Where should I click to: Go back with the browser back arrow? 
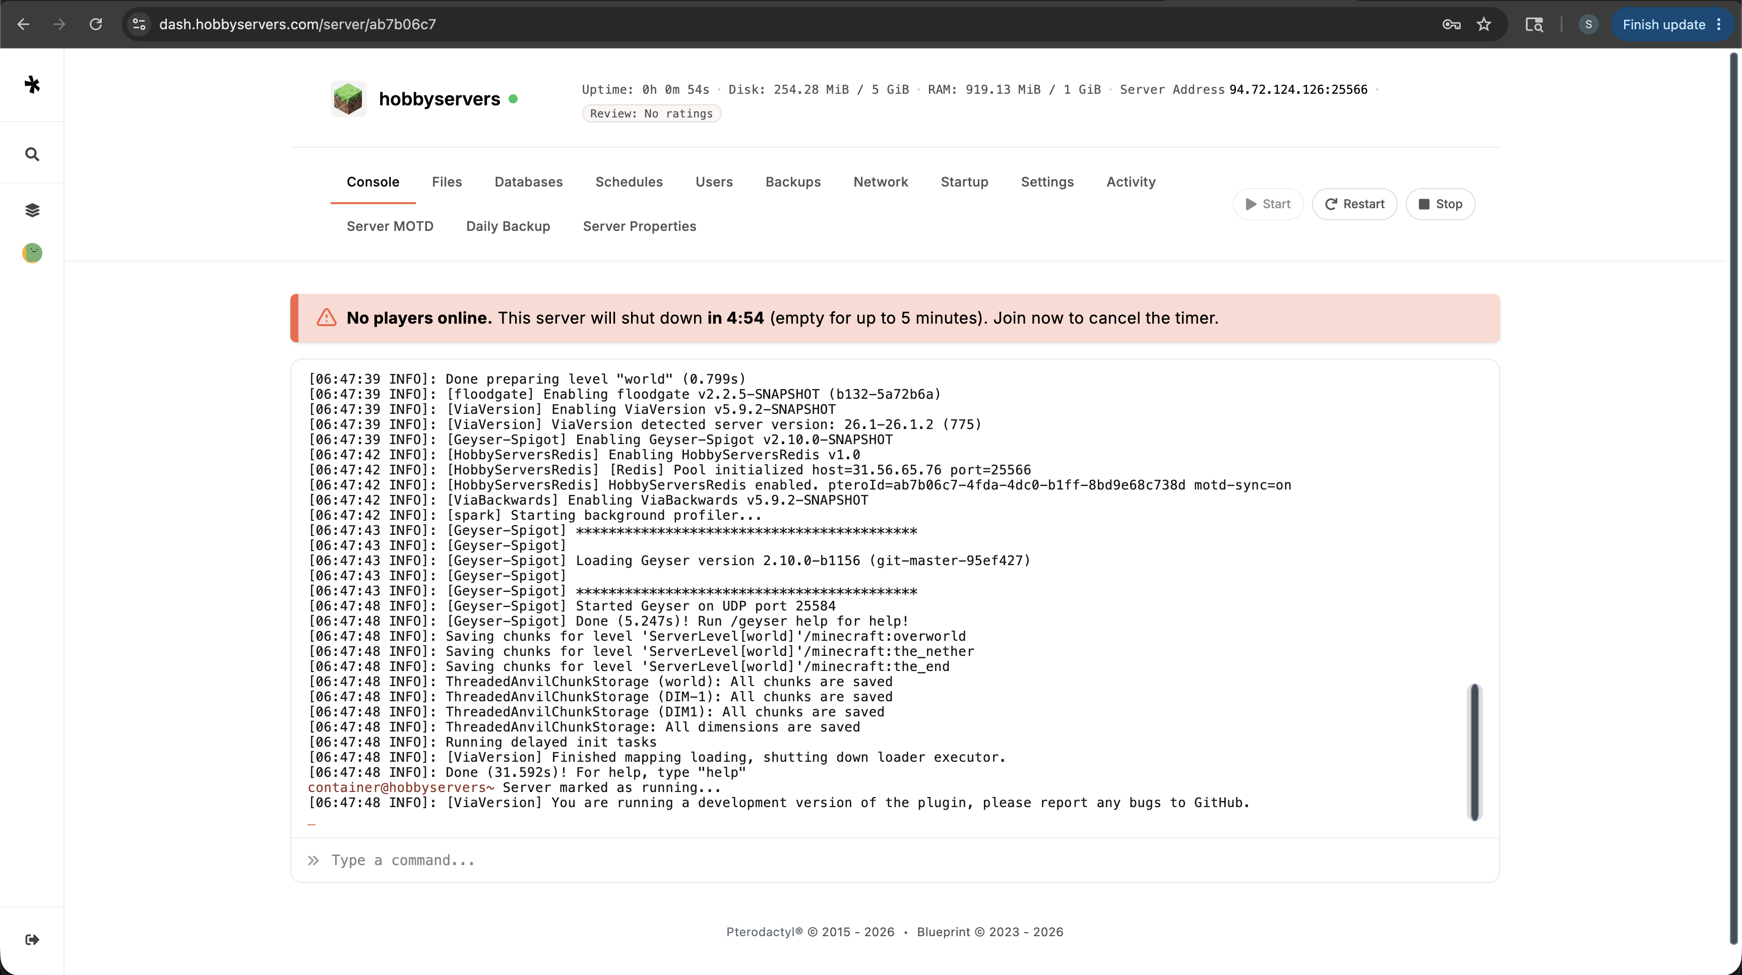(x=23, y=24)
